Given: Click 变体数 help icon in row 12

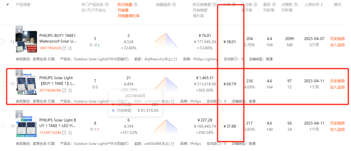Looking at the screenshot, I should pos(236,59).
